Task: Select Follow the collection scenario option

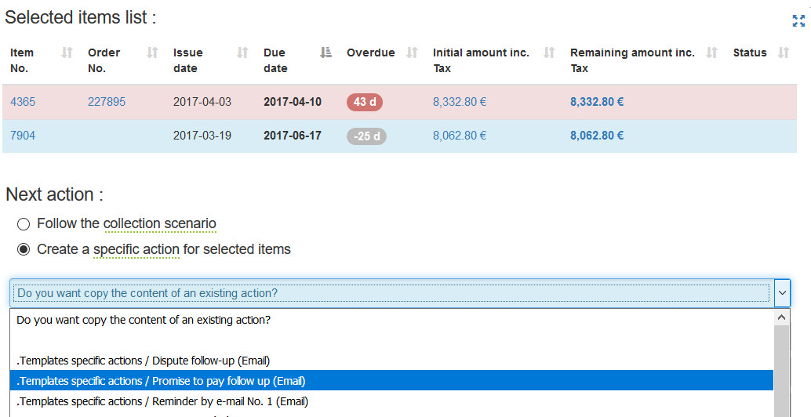Action: point(24,224)
